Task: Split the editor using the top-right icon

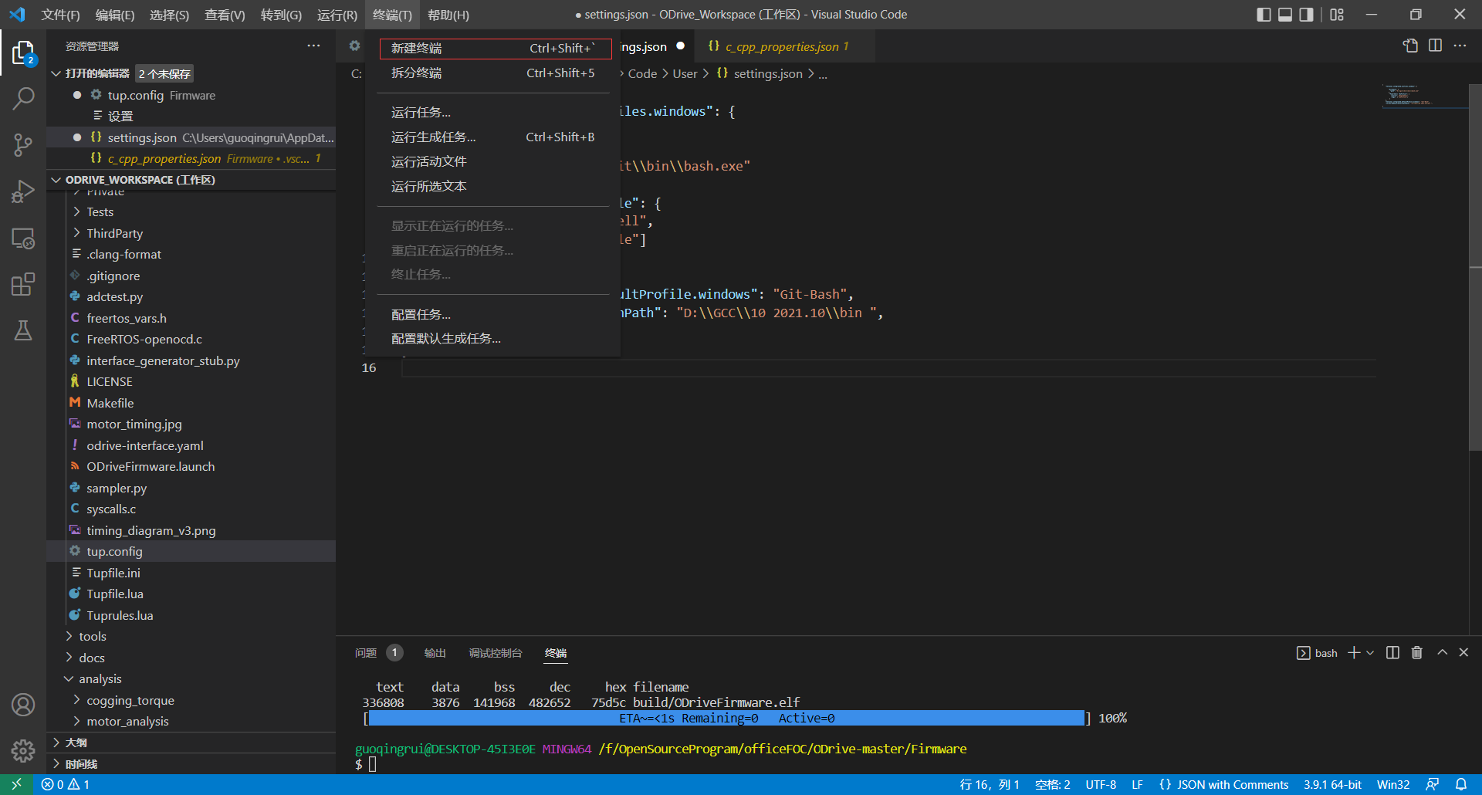Action: (x=1436, y=46)
